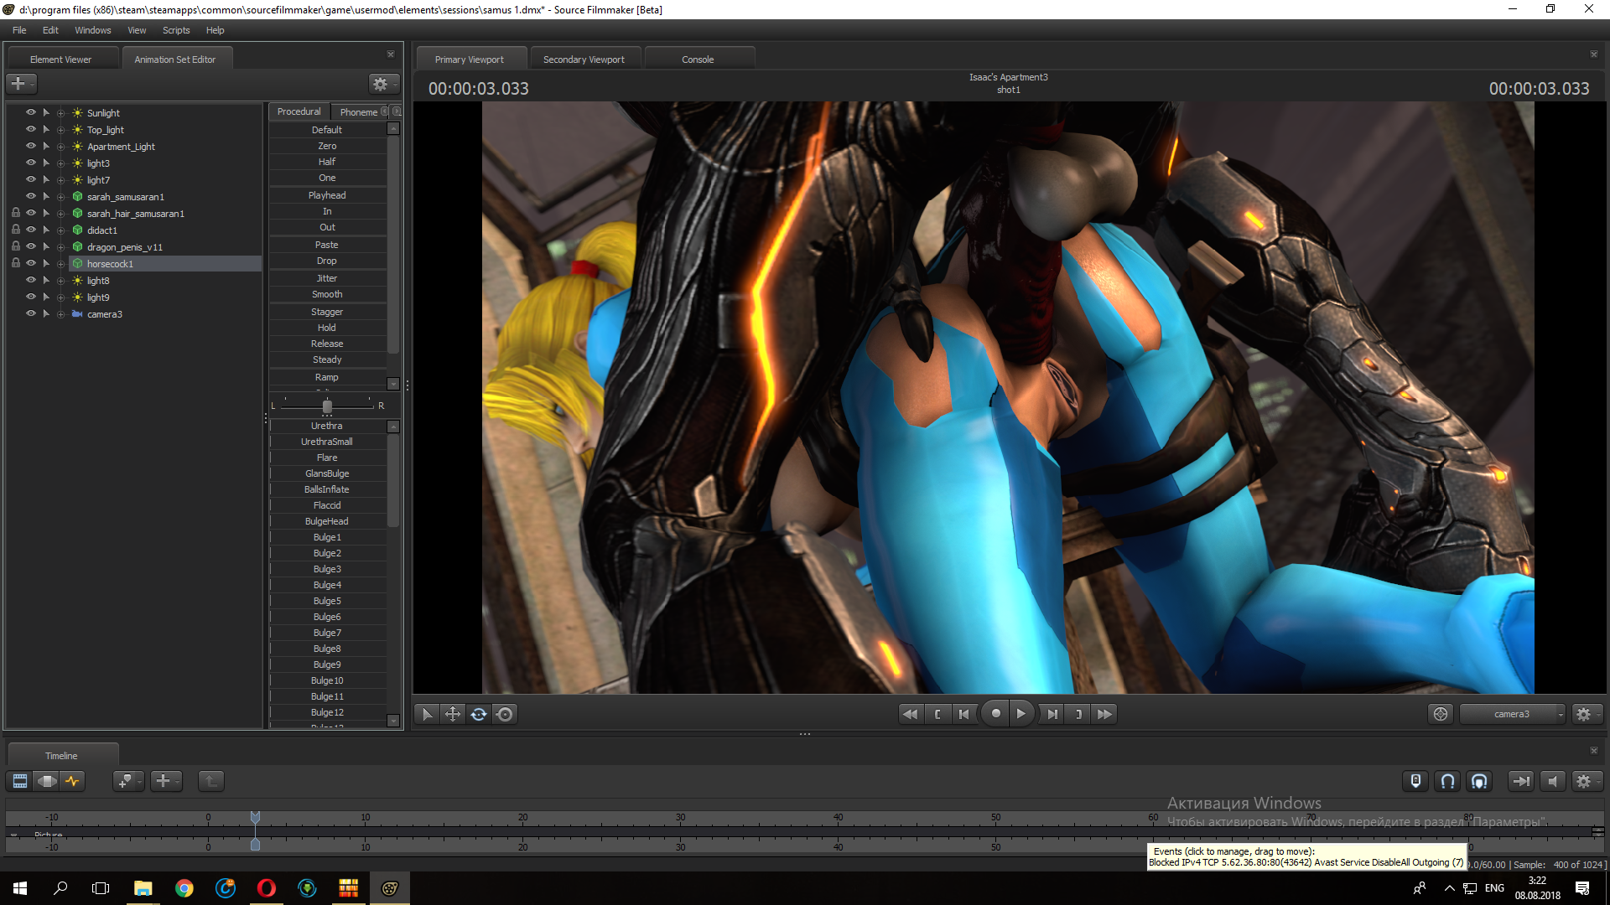Image resolution: width=1610 pixels, height=905 pixels.
Task: Switch to the Element Viewer tab
Action: pyautogui.click(x=60, y=59)
